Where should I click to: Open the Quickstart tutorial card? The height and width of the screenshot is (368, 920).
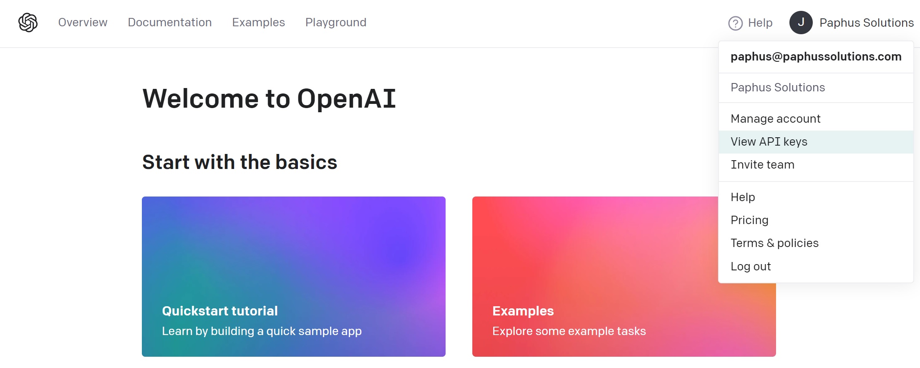pos(294,277)
